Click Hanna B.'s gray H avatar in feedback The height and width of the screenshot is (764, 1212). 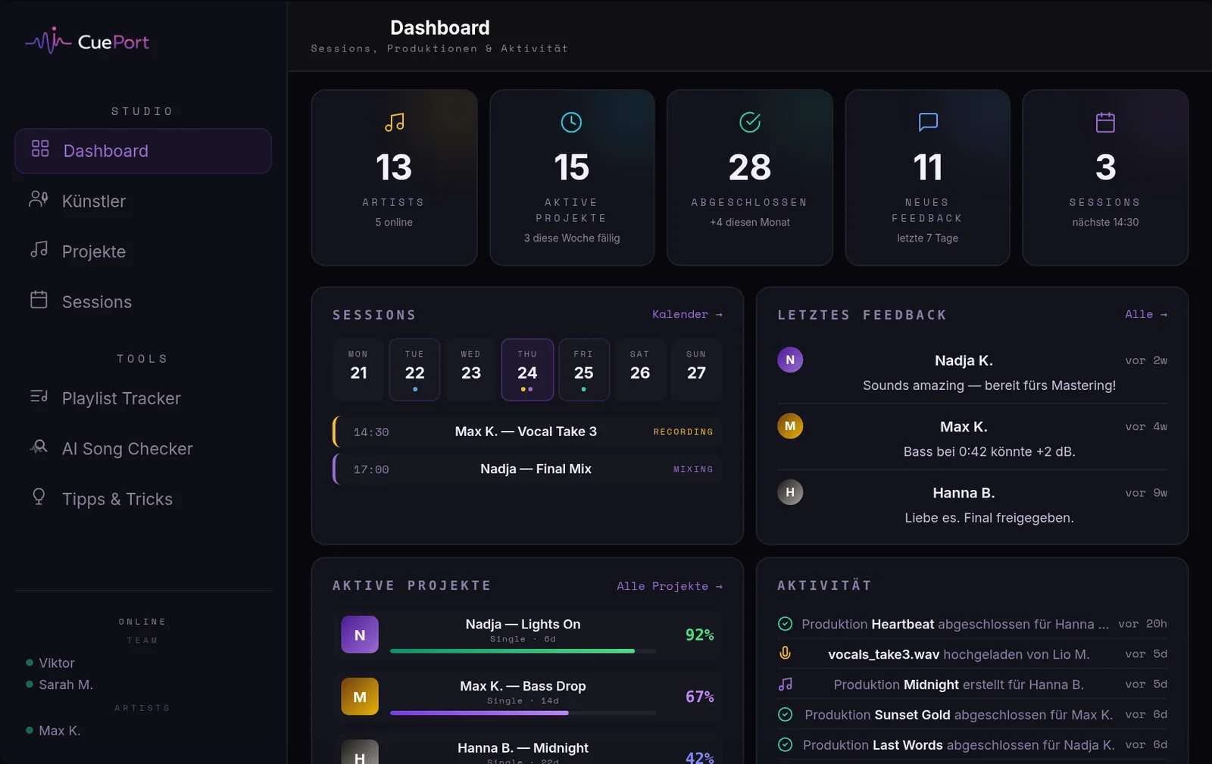coord(790,492)
